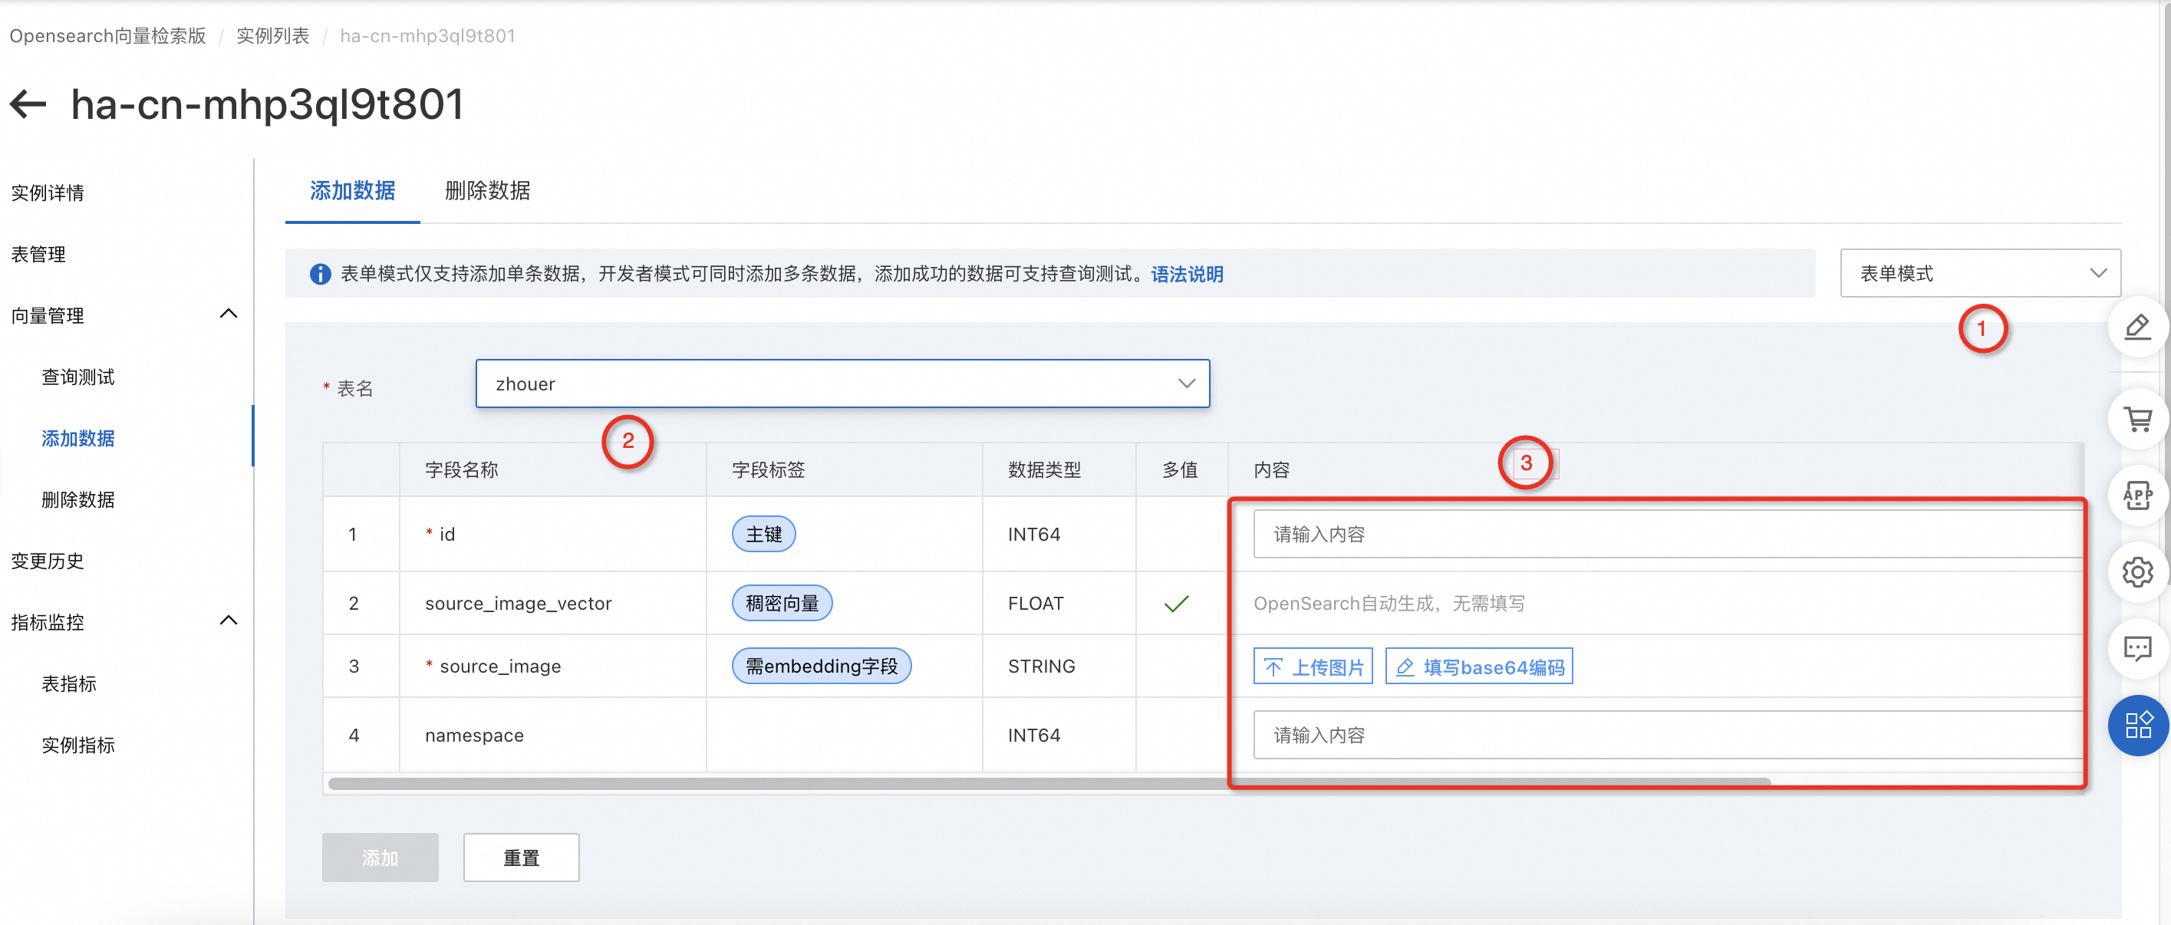
Task: Click the 上传图片 button
Action: pyautogui.click(x=1313, y=667)
